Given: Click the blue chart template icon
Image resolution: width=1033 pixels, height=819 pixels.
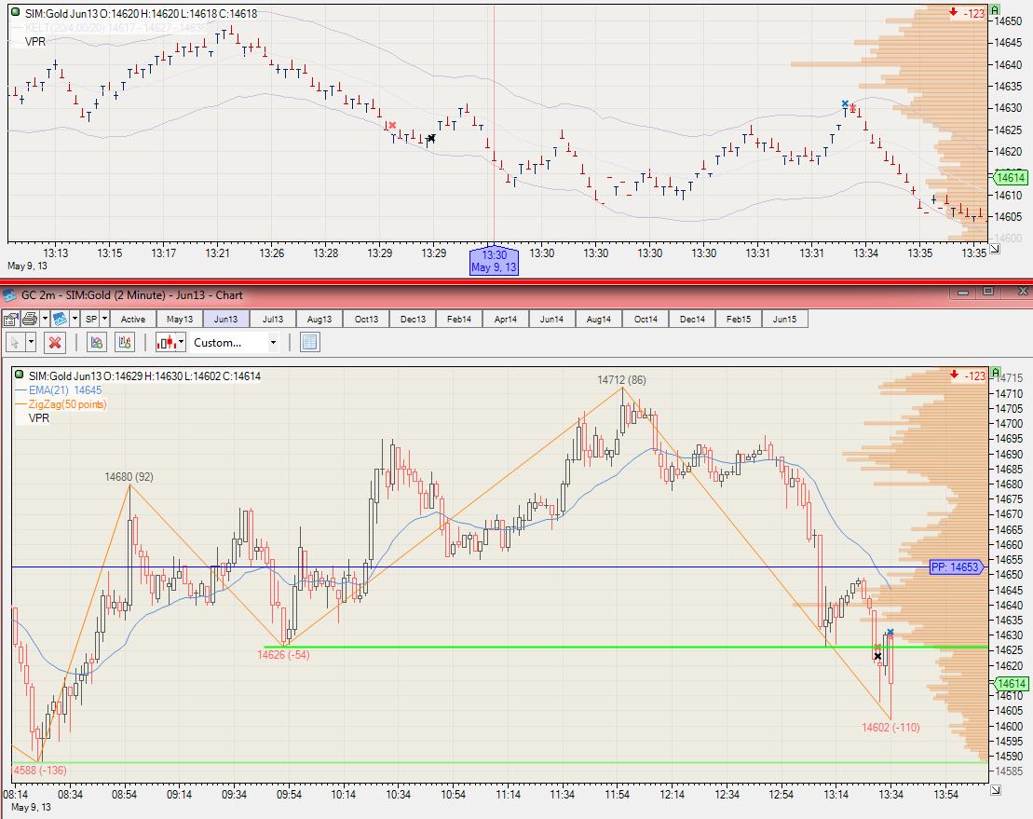Looking at the screenshot, I should 60,320.
